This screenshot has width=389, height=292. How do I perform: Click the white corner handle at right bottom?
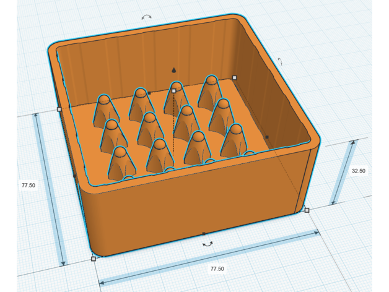307,210
